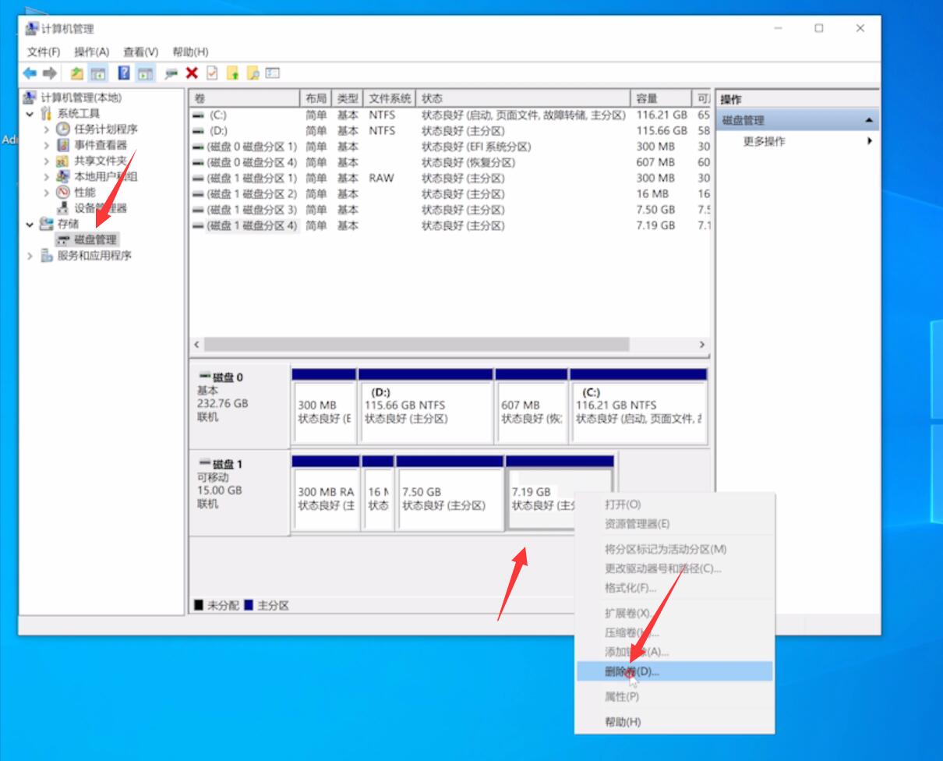The height and width of the screenshot is (761, 943).
Task: Open Help via the blue question-mark icon
Action: (x=124, y=73)
